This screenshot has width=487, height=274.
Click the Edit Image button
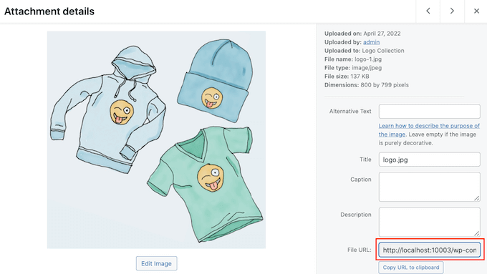(156, 263)
